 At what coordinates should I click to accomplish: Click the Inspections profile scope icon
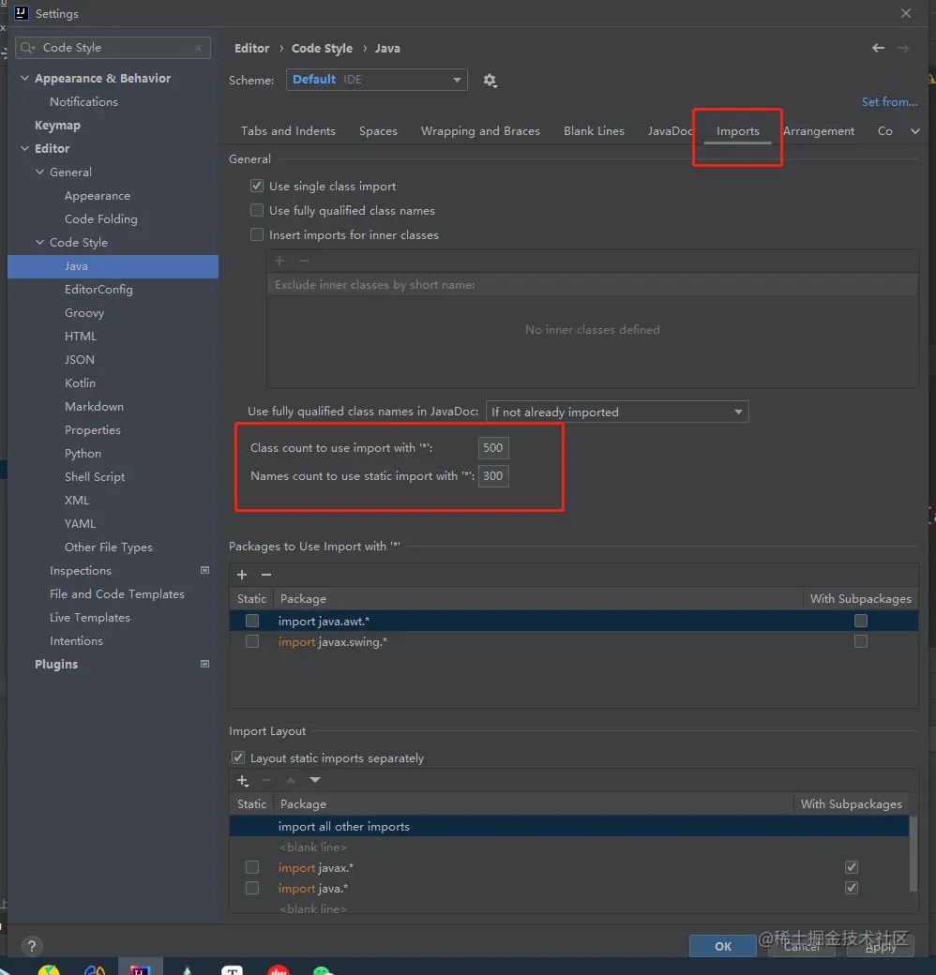pos(204,570)
